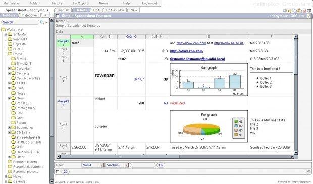Screen dimensions: 313x184
Task: Click the magnifier search icon in folder panel
Action: click(x=42, y=22)
